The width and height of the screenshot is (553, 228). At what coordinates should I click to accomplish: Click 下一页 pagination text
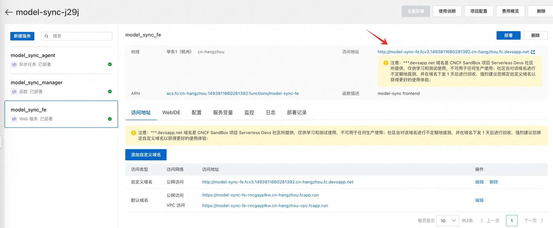click(530, 221)
